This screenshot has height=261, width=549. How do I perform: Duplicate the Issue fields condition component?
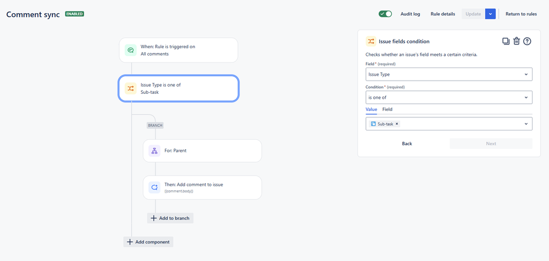506,41
